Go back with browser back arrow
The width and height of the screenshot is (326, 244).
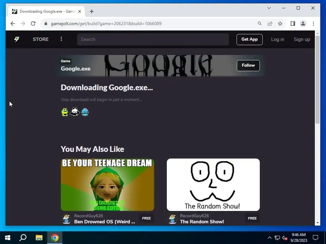(13, 24)
